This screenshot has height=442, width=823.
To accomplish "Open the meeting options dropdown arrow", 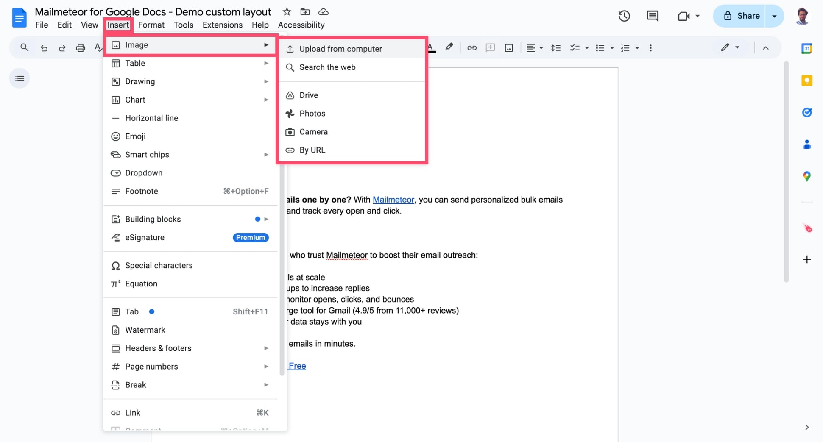I will click(x=697, y=16).
